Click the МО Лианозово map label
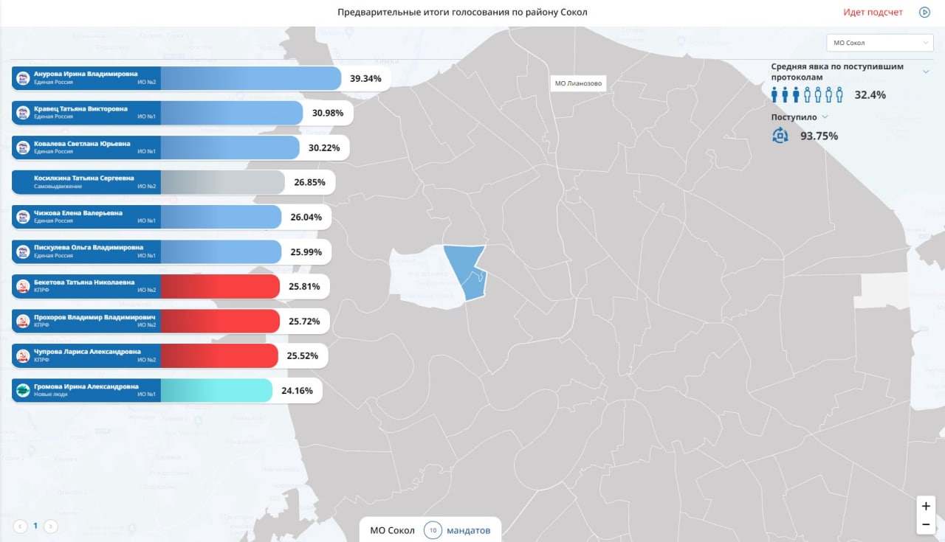The width and height of the screenshot is (945, 542). (x=578, y=83)
